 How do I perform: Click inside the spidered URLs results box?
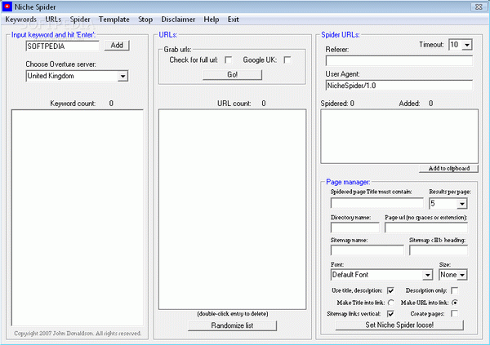(x=399, y=136)
